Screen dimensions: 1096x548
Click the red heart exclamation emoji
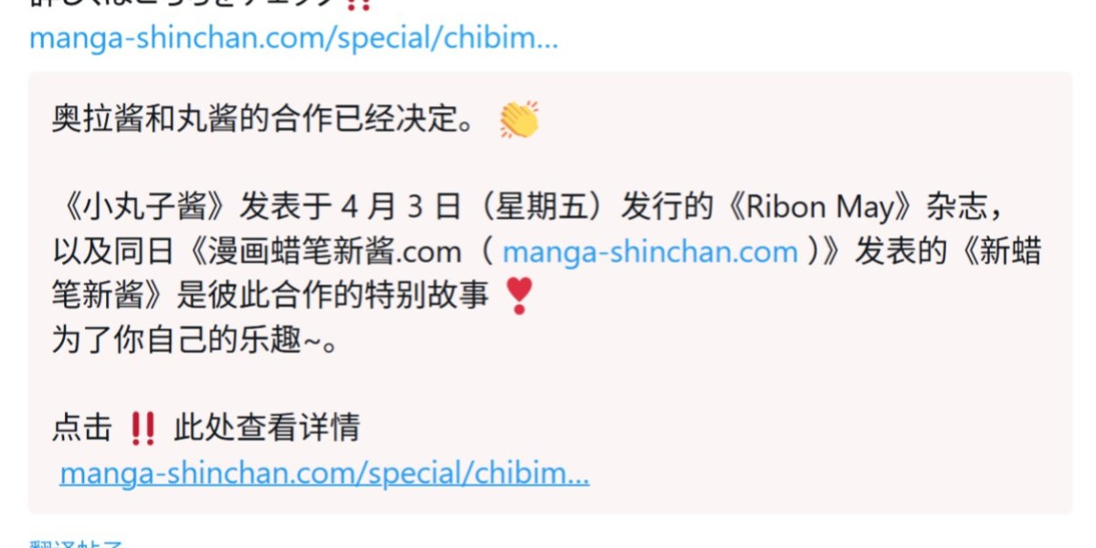coord(519,296)
